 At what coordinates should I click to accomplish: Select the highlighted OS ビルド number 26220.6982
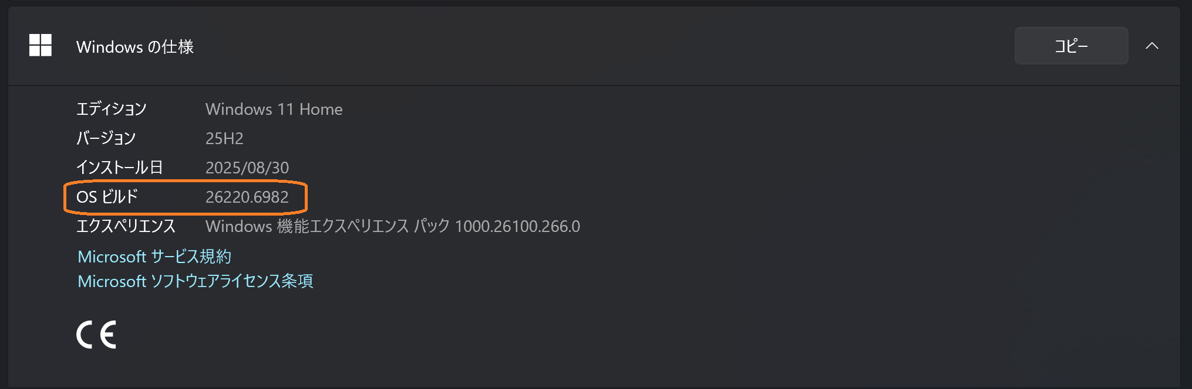tap(247, 197)
